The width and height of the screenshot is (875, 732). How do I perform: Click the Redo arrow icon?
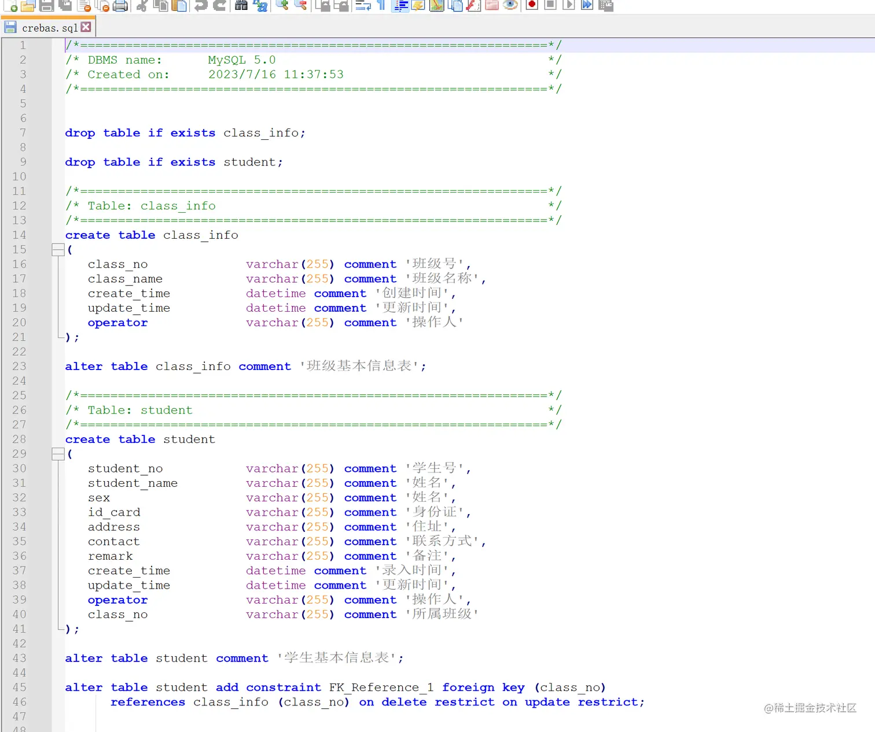(x=220, y=5)
